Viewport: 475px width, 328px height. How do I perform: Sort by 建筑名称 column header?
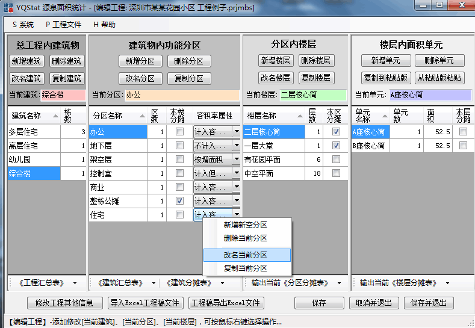(x=34, y=116)
